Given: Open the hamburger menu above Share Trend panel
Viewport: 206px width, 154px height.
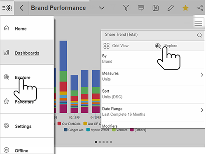Looking at the screenshot, I should (198, 23).
